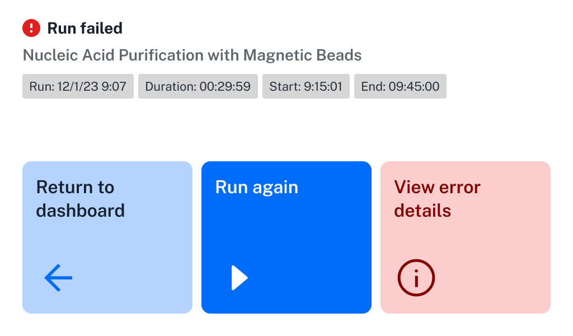Image resolution: width=573 pixels, height=336 pixels.
Task: Select the protocol title Nucleic Acid Purification
Action: (191, 55)
